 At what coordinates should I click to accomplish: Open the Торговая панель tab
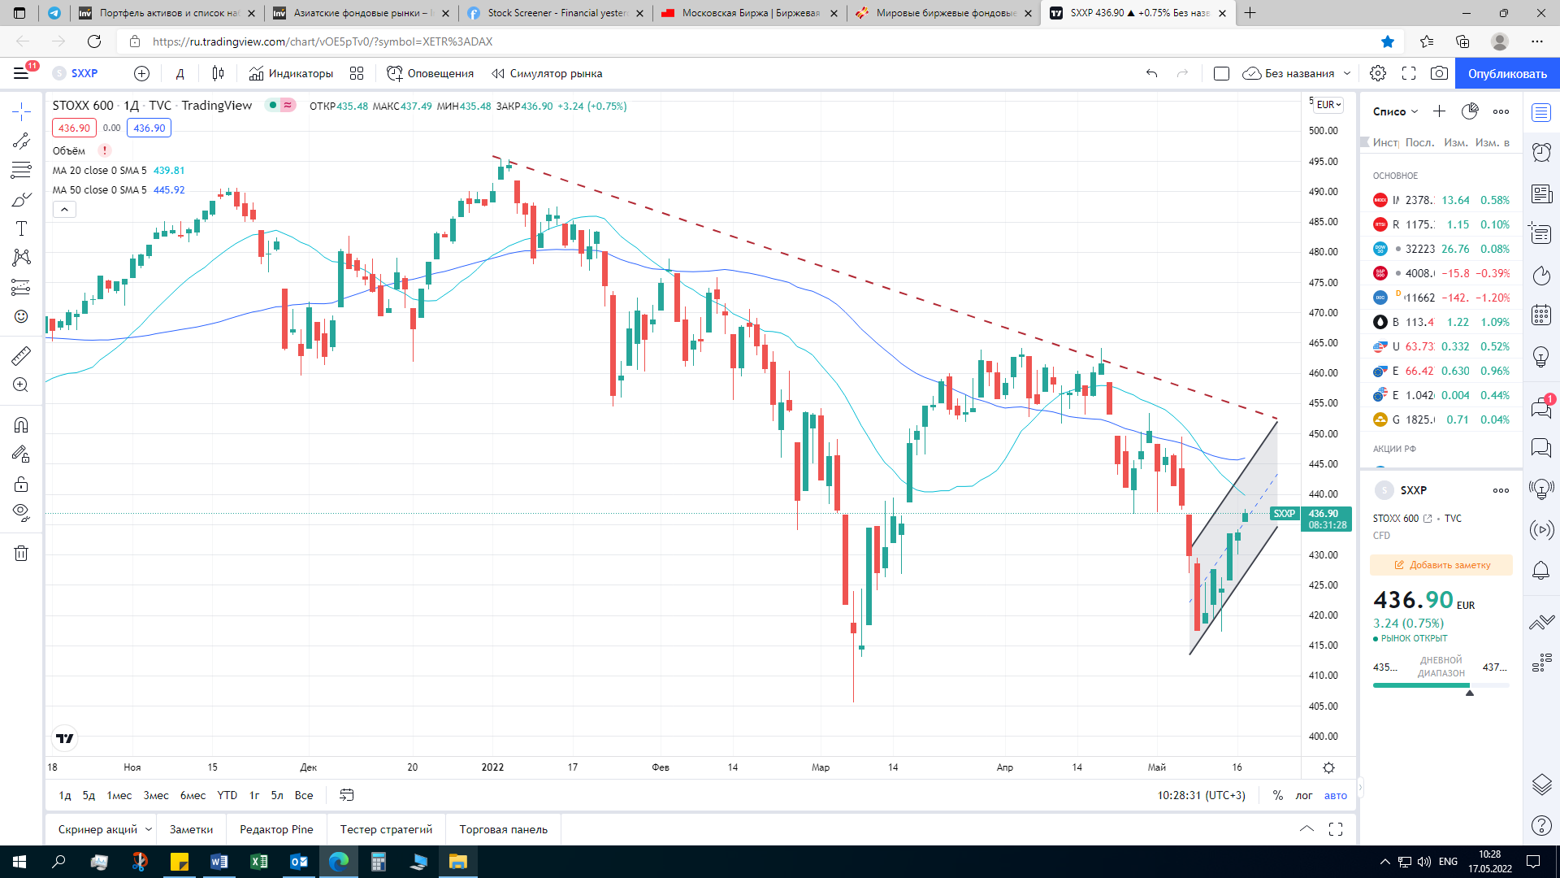[504, 829]
